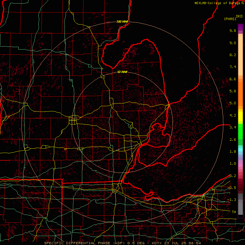Click the 7.4 value on color scale
Viewport: 245px width, 245px height.
pyautogui.click(x=233, y=67)
